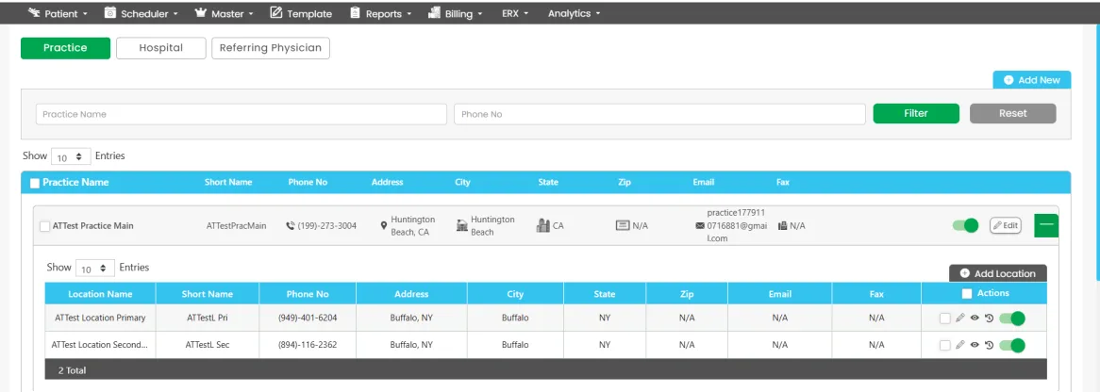Click the ATTestL Sec short name cell
The image size is (1100, 392).
coord(207,345)
